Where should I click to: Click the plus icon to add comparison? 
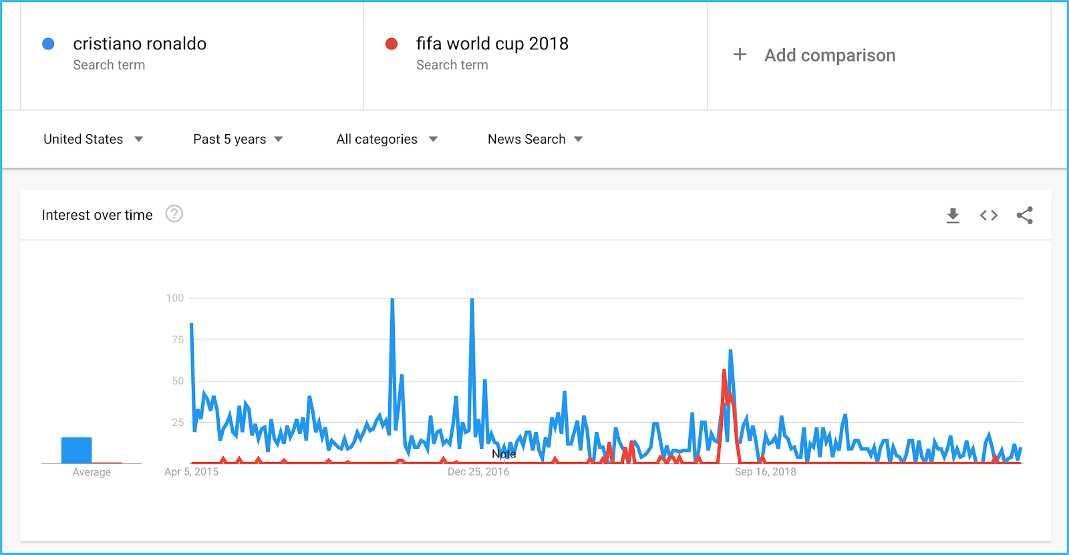pyautogui.click(x=740, y=55)
